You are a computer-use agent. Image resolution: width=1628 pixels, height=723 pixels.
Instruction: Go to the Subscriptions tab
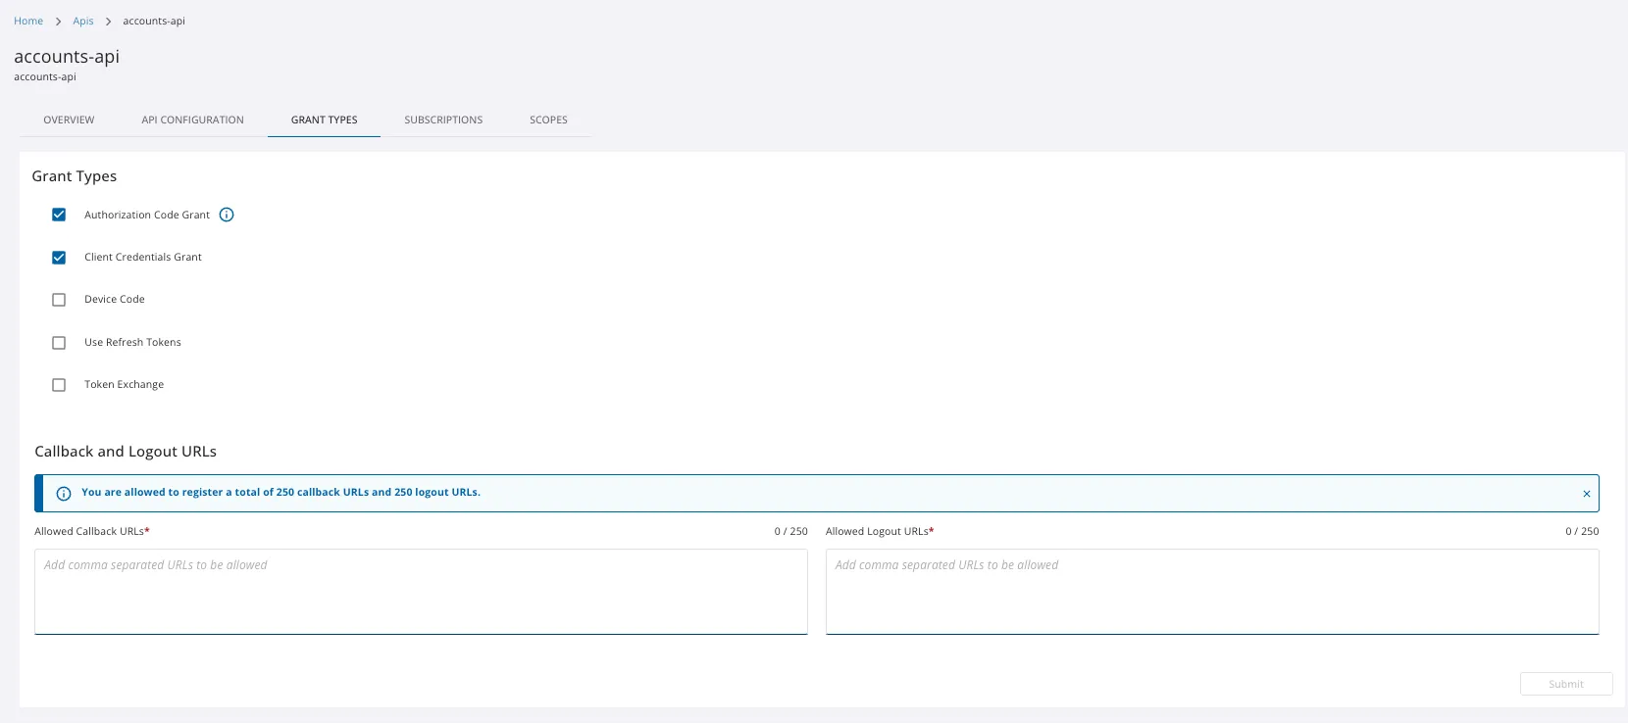[443, 120]
